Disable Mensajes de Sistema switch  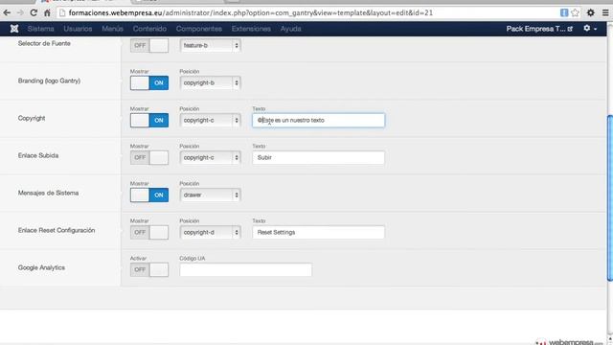149,195
